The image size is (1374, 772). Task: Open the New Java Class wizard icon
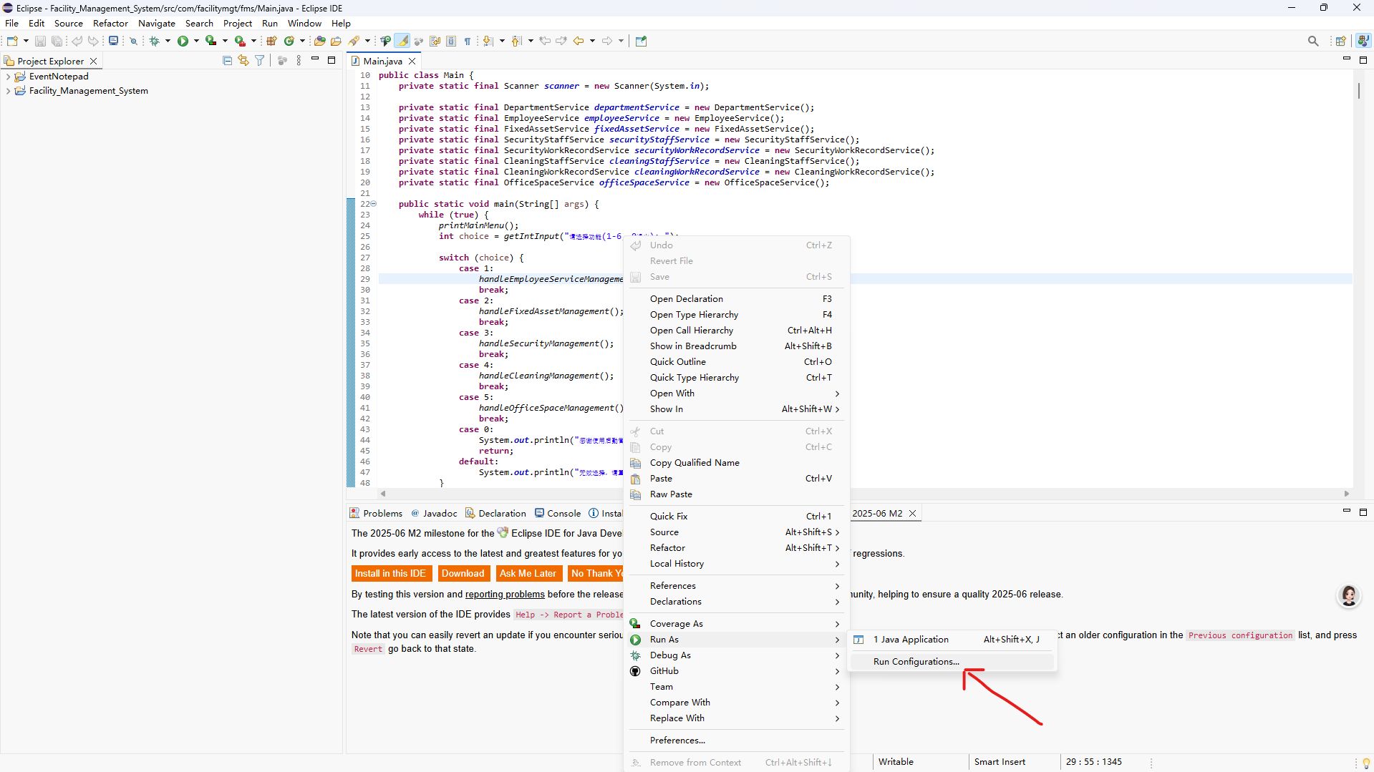coord(289,41)
